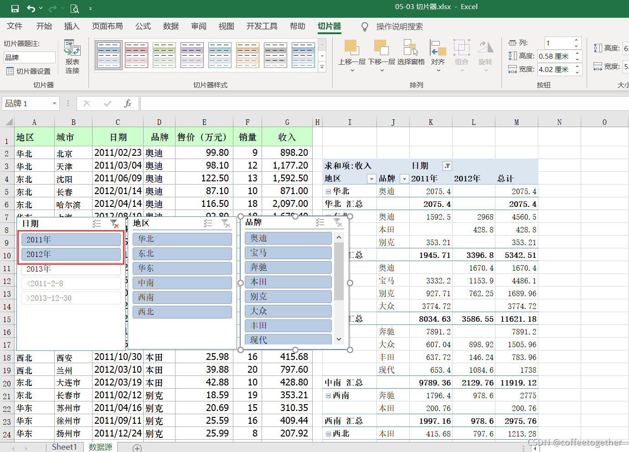Select the purple slicer style thumbnail

[192, 55]
